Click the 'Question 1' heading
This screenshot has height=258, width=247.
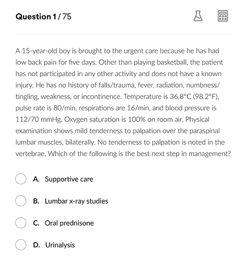tap(36, 17)
